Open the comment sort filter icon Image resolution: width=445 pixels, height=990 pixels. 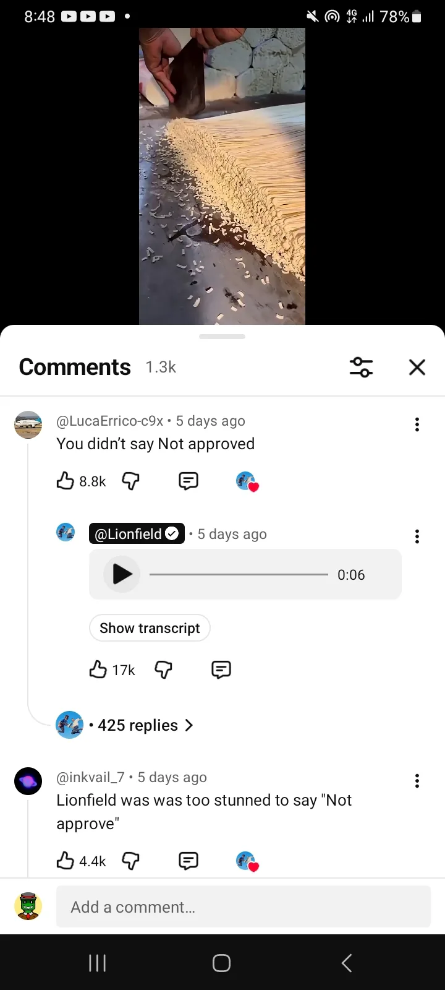click(x=361, y=367)
